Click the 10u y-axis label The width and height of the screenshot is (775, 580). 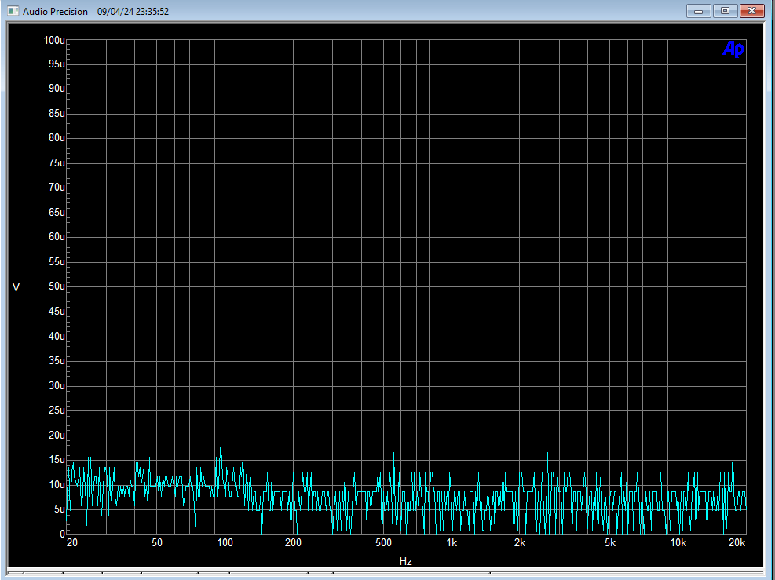57,485
